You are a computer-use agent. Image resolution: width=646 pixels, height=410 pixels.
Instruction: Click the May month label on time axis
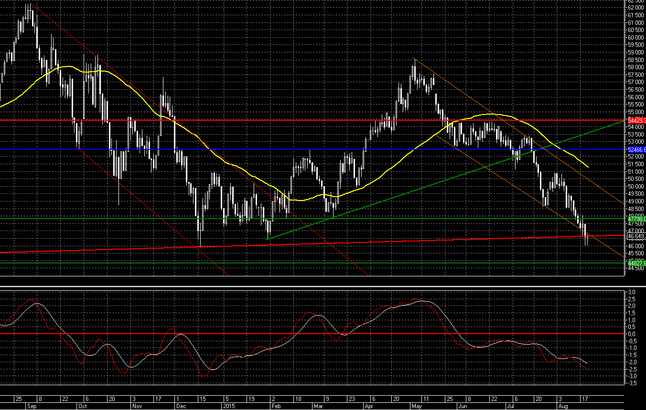(416, 406)
